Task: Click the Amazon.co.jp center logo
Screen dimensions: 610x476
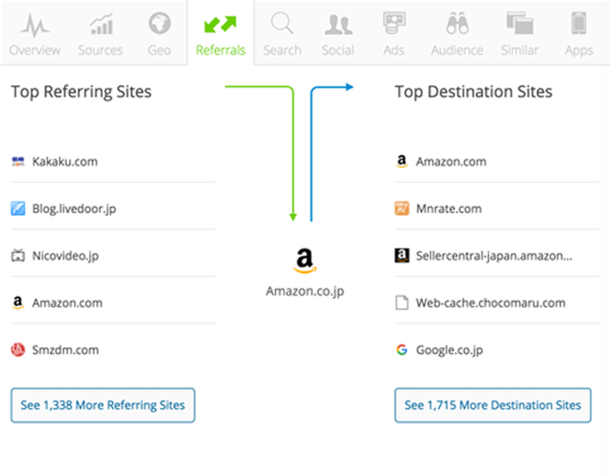Action: [305, 261]
